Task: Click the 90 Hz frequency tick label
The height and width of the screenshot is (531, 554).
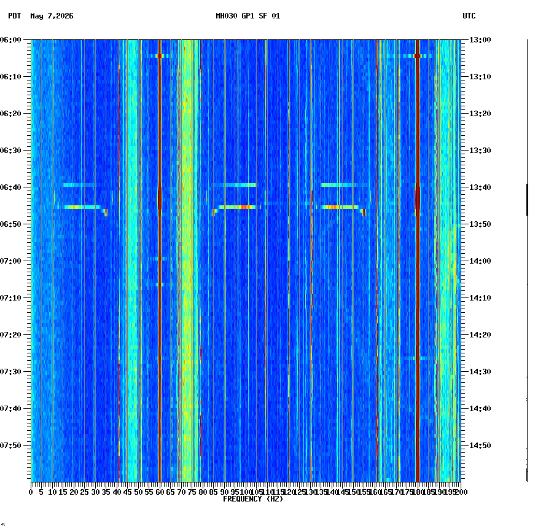Action: point(224,492)
